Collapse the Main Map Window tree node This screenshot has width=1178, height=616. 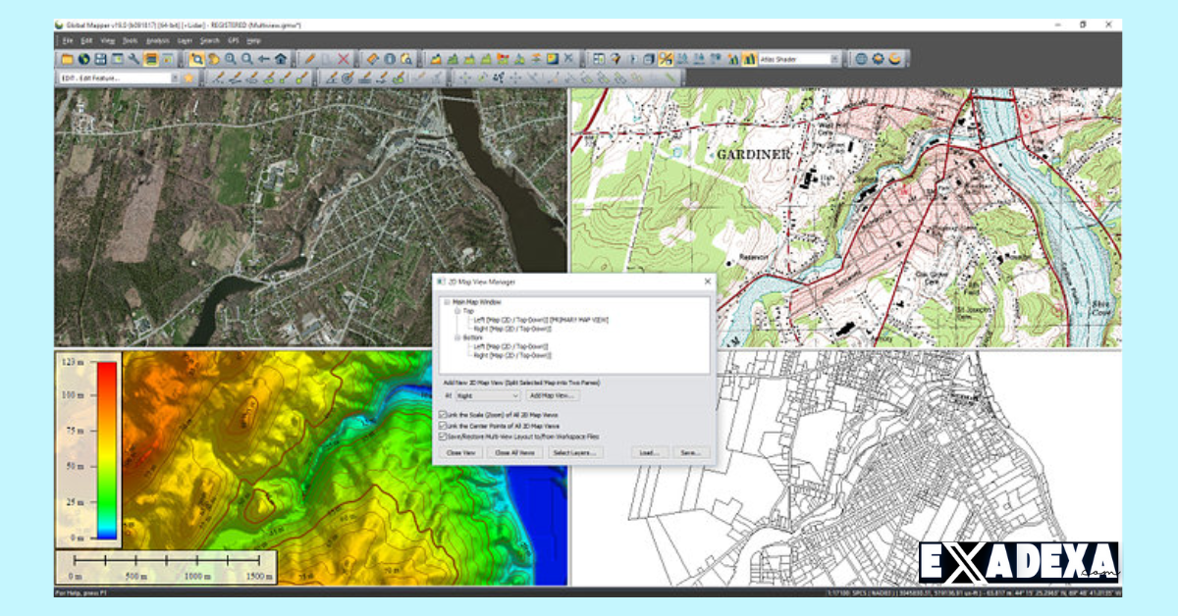tap(447, 302)
